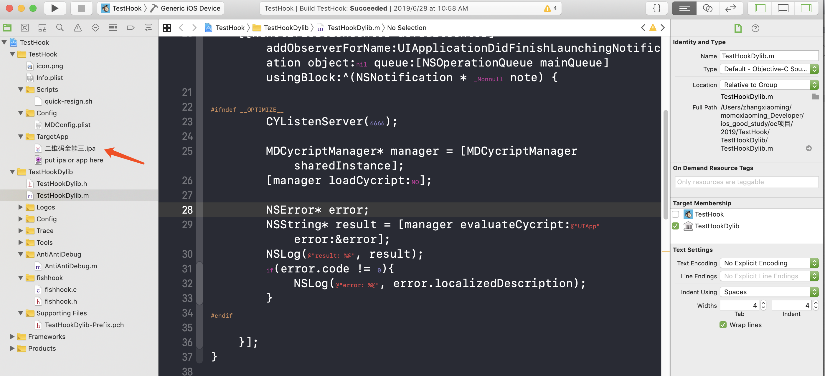This screenshot has width=825, height=376.
Task: Open the Type format dropdown menu
Action: (x=814, y=69)
